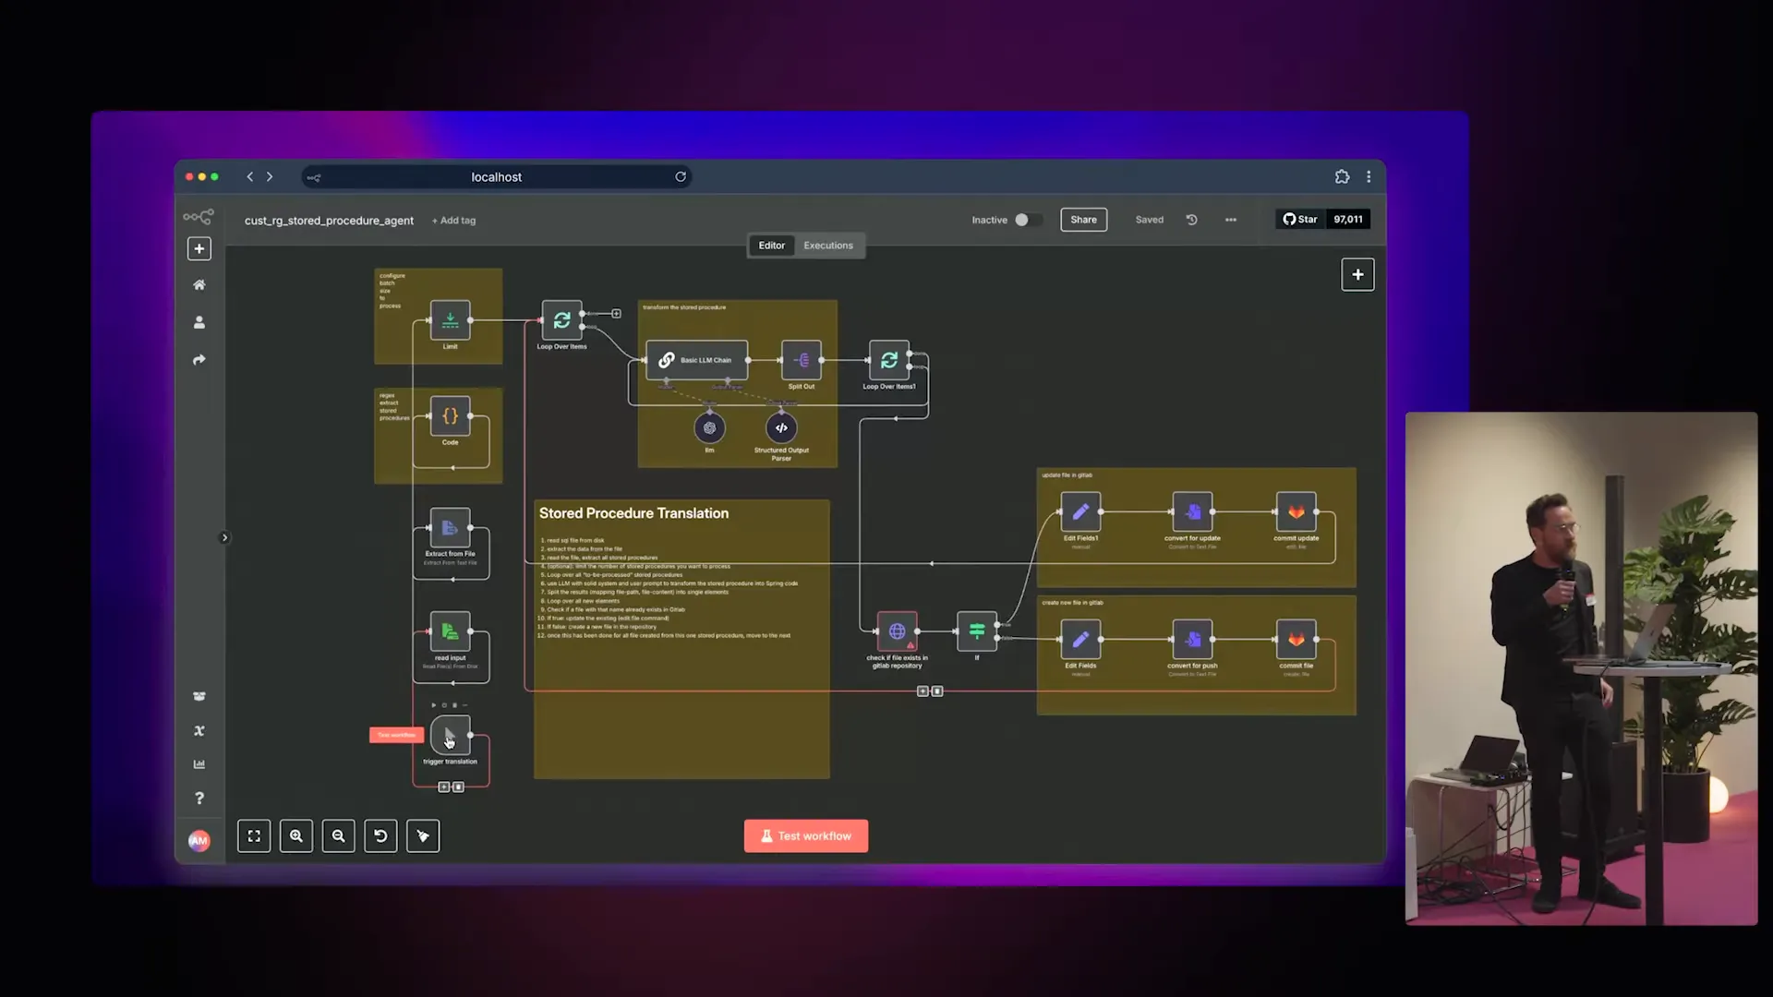This screenshot has width=1773, height=997.
Task: Open workflow history via the clock icon
Action: pos(1191,220)
